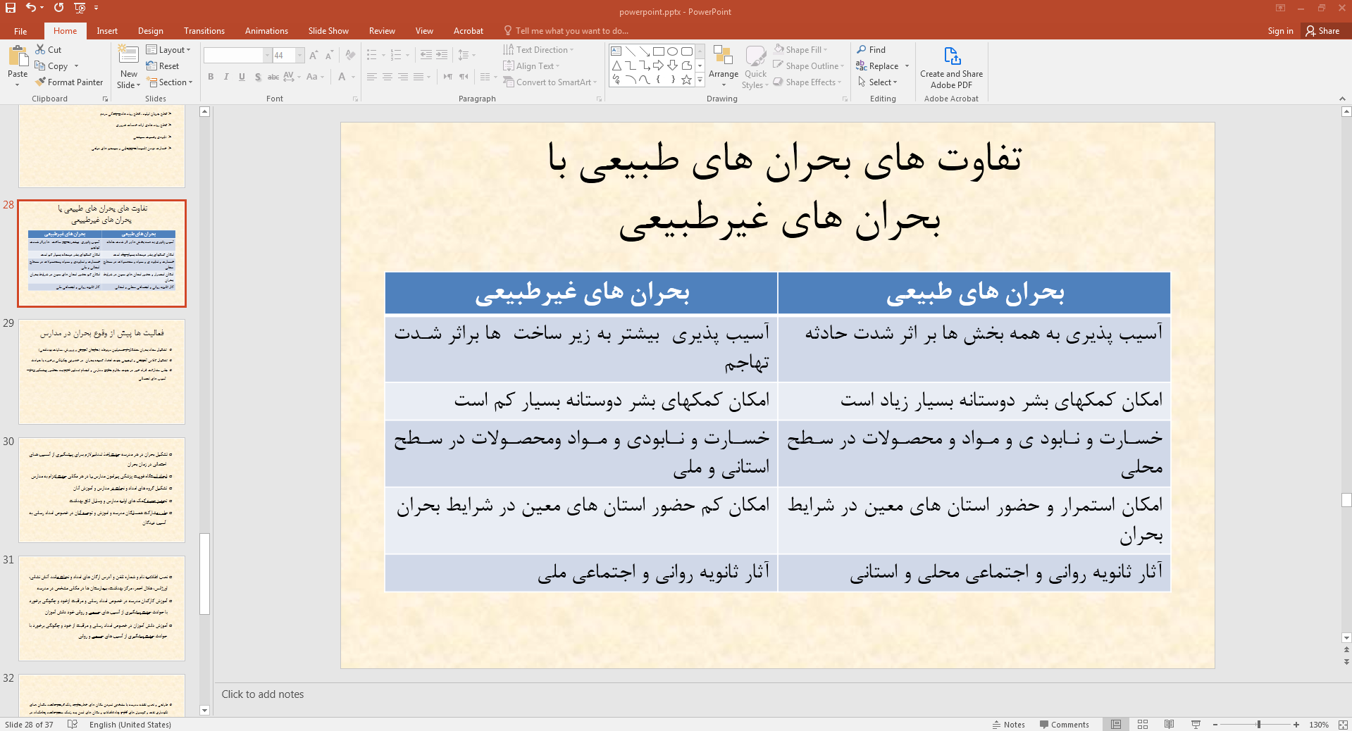1352x731 pixels.
Task: Click Sign in link
Action: 1280,30
